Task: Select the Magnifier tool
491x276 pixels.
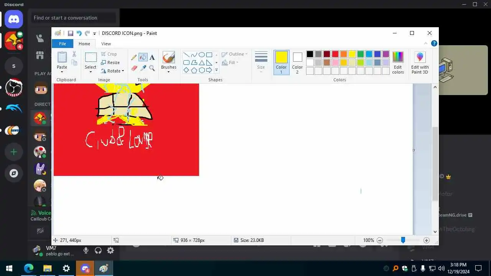Action: click(x=152, y=68)
